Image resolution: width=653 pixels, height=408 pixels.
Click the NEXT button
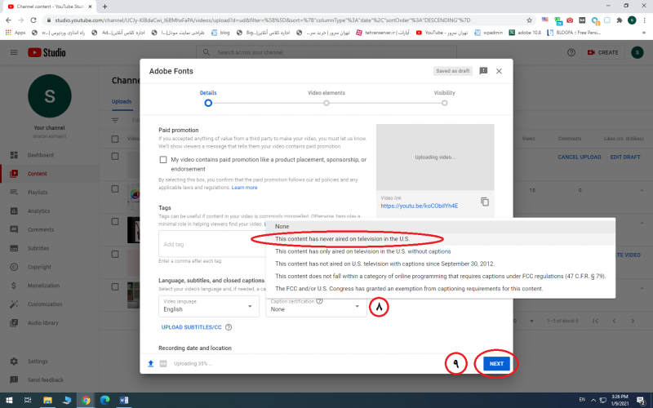[x=497, y=364]
